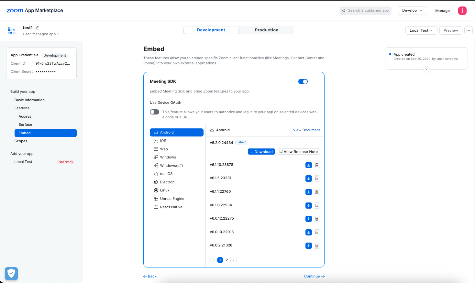Open the Surface sidebar item
The height and width of the screenshot is (283, 475).
[x=25, y=125]
